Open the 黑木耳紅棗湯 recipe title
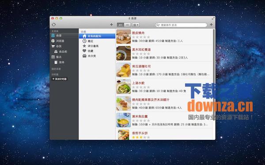Screen dimensions: 265x165 click(x=141, y=50)
